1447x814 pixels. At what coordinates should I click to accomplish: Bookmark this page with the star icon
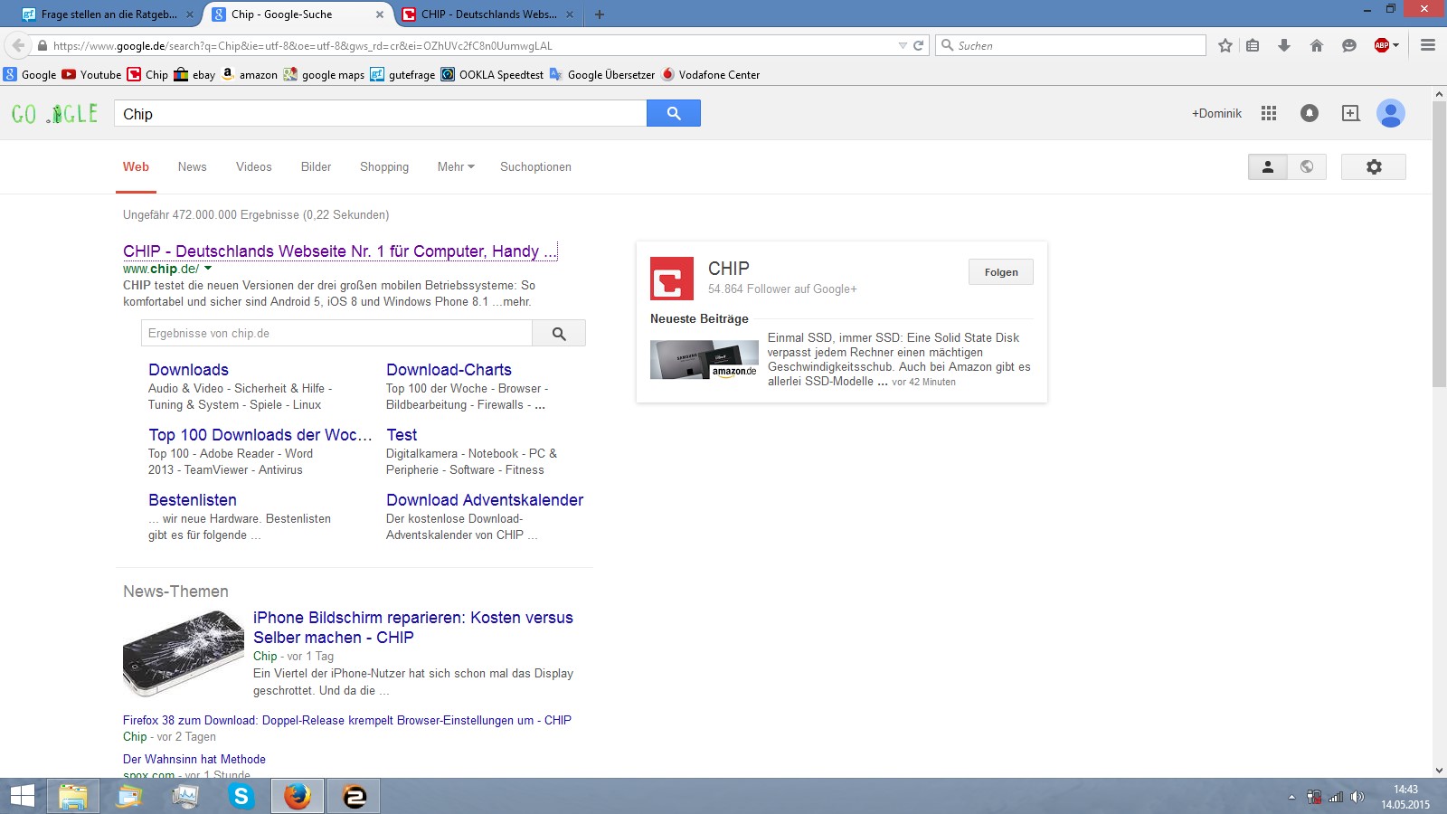pos(1225,45)
